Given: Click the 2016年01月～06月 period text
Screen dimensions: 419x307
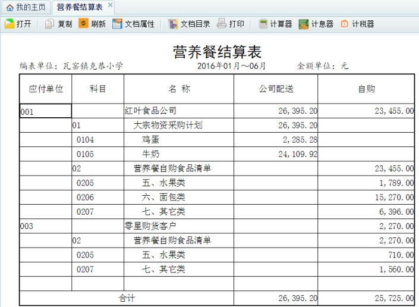Looking at the screenshot, I should pos(231,66).
